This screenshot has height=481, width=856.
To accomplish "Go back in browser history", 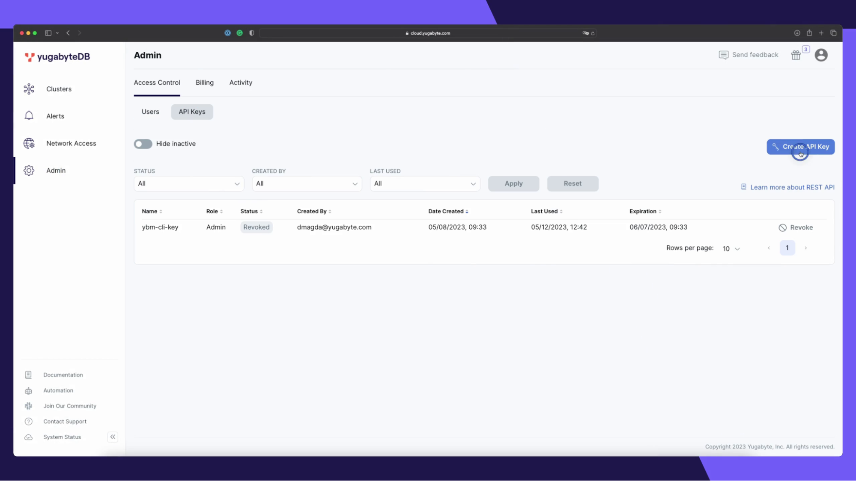I will 68,33.
